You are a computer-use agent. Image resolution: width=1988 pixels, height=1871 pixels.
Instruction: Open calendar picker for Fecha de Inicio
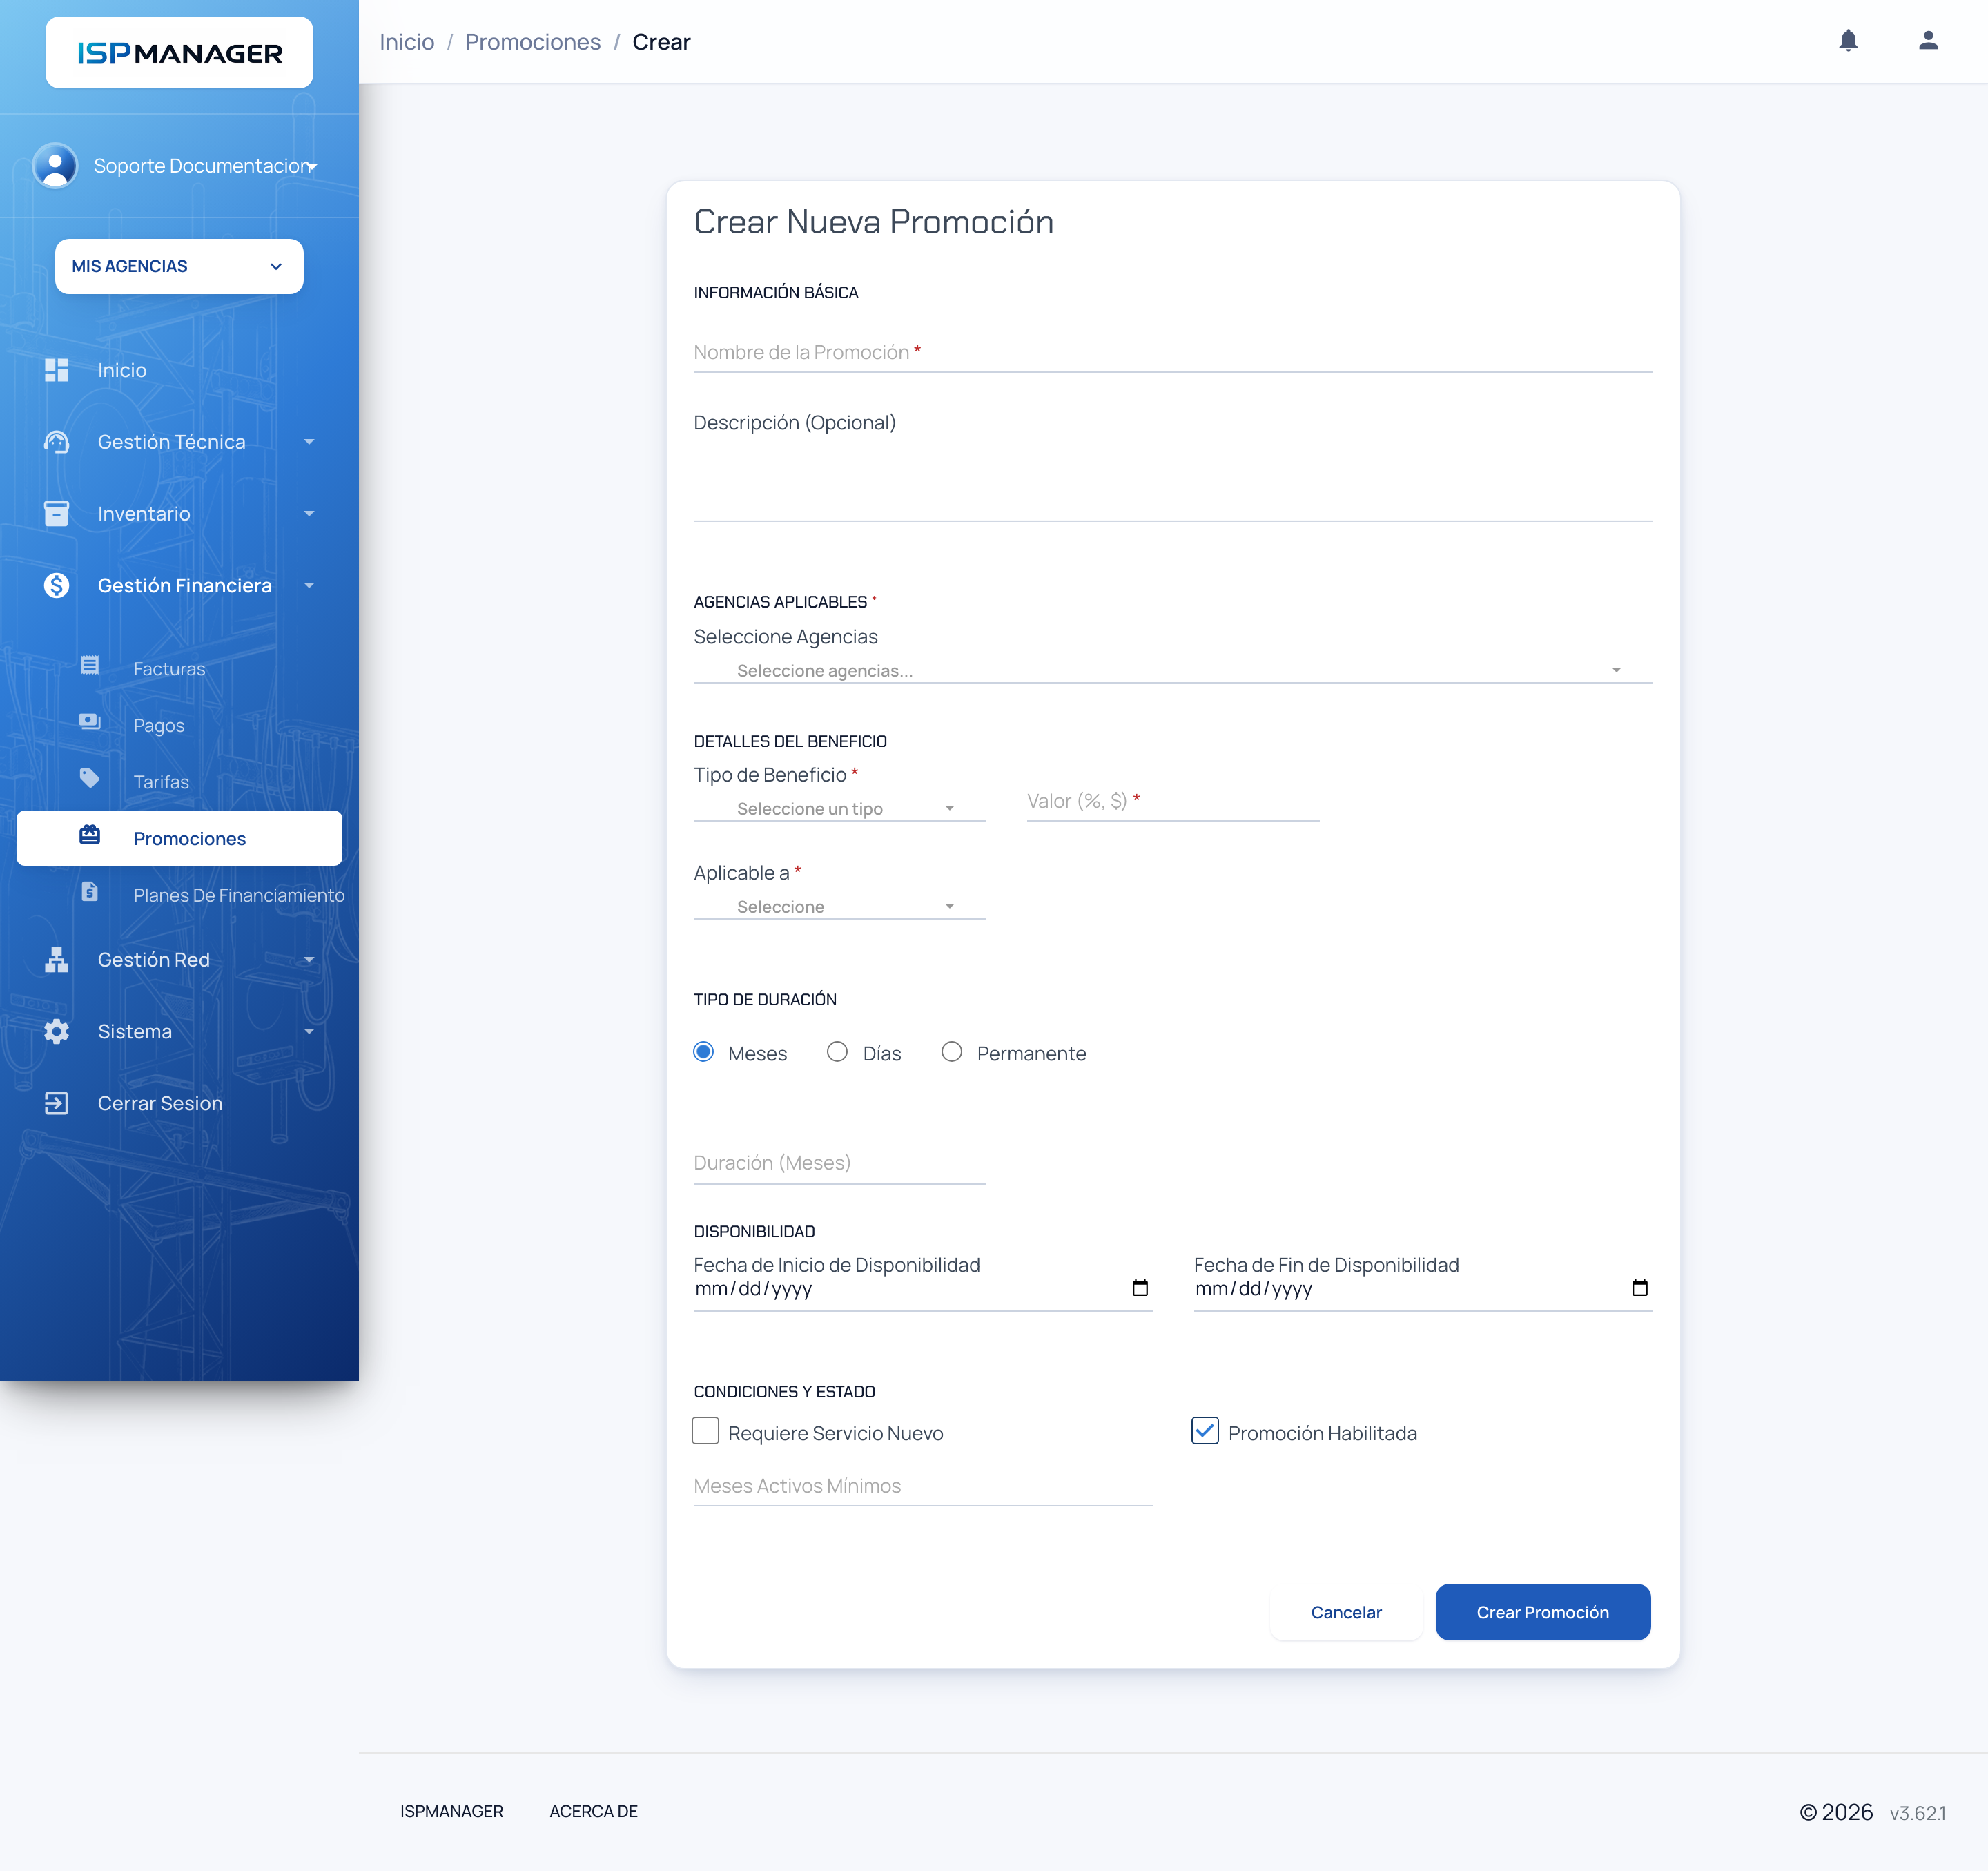[x=1140, y=1288]
